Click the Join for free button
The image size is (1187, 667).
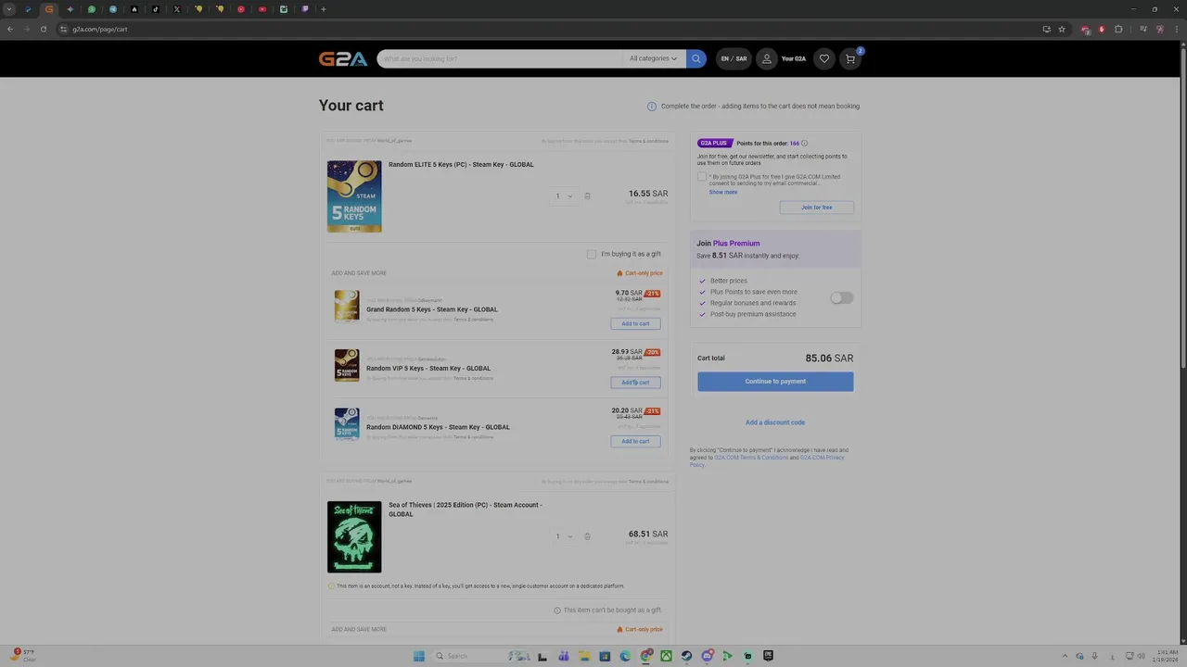816,208
